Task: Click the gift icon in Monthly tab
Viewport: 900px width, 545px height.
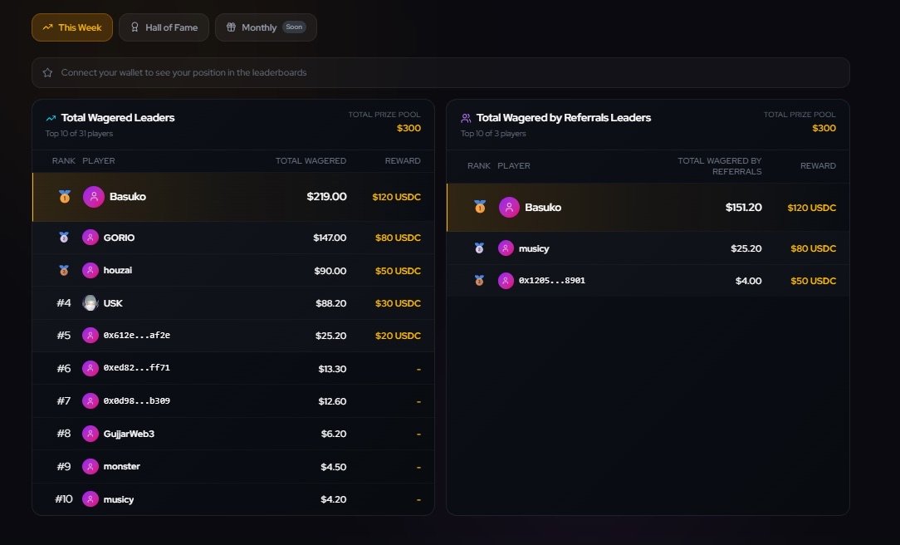Action: (231, 27)
